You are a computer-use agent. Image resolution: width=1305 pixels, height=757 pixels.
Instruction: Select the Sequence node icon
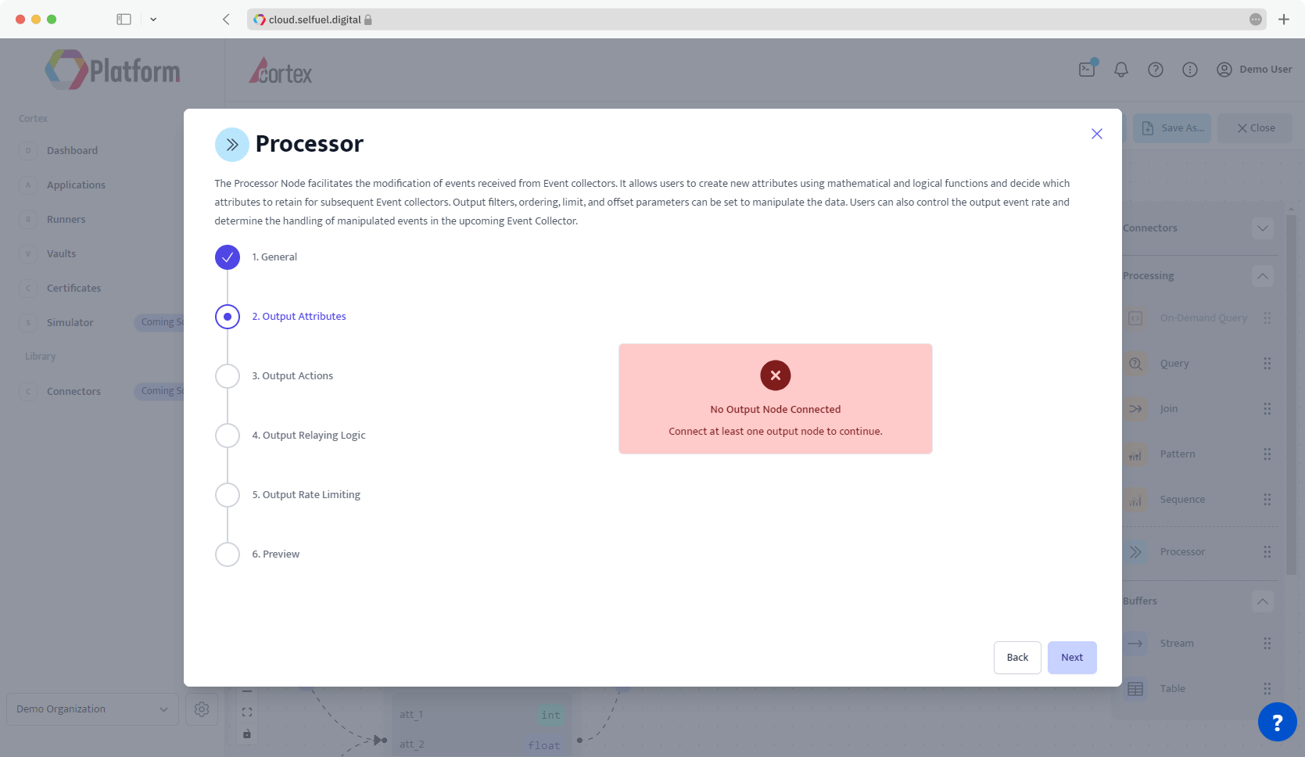tap(1135, 500)
